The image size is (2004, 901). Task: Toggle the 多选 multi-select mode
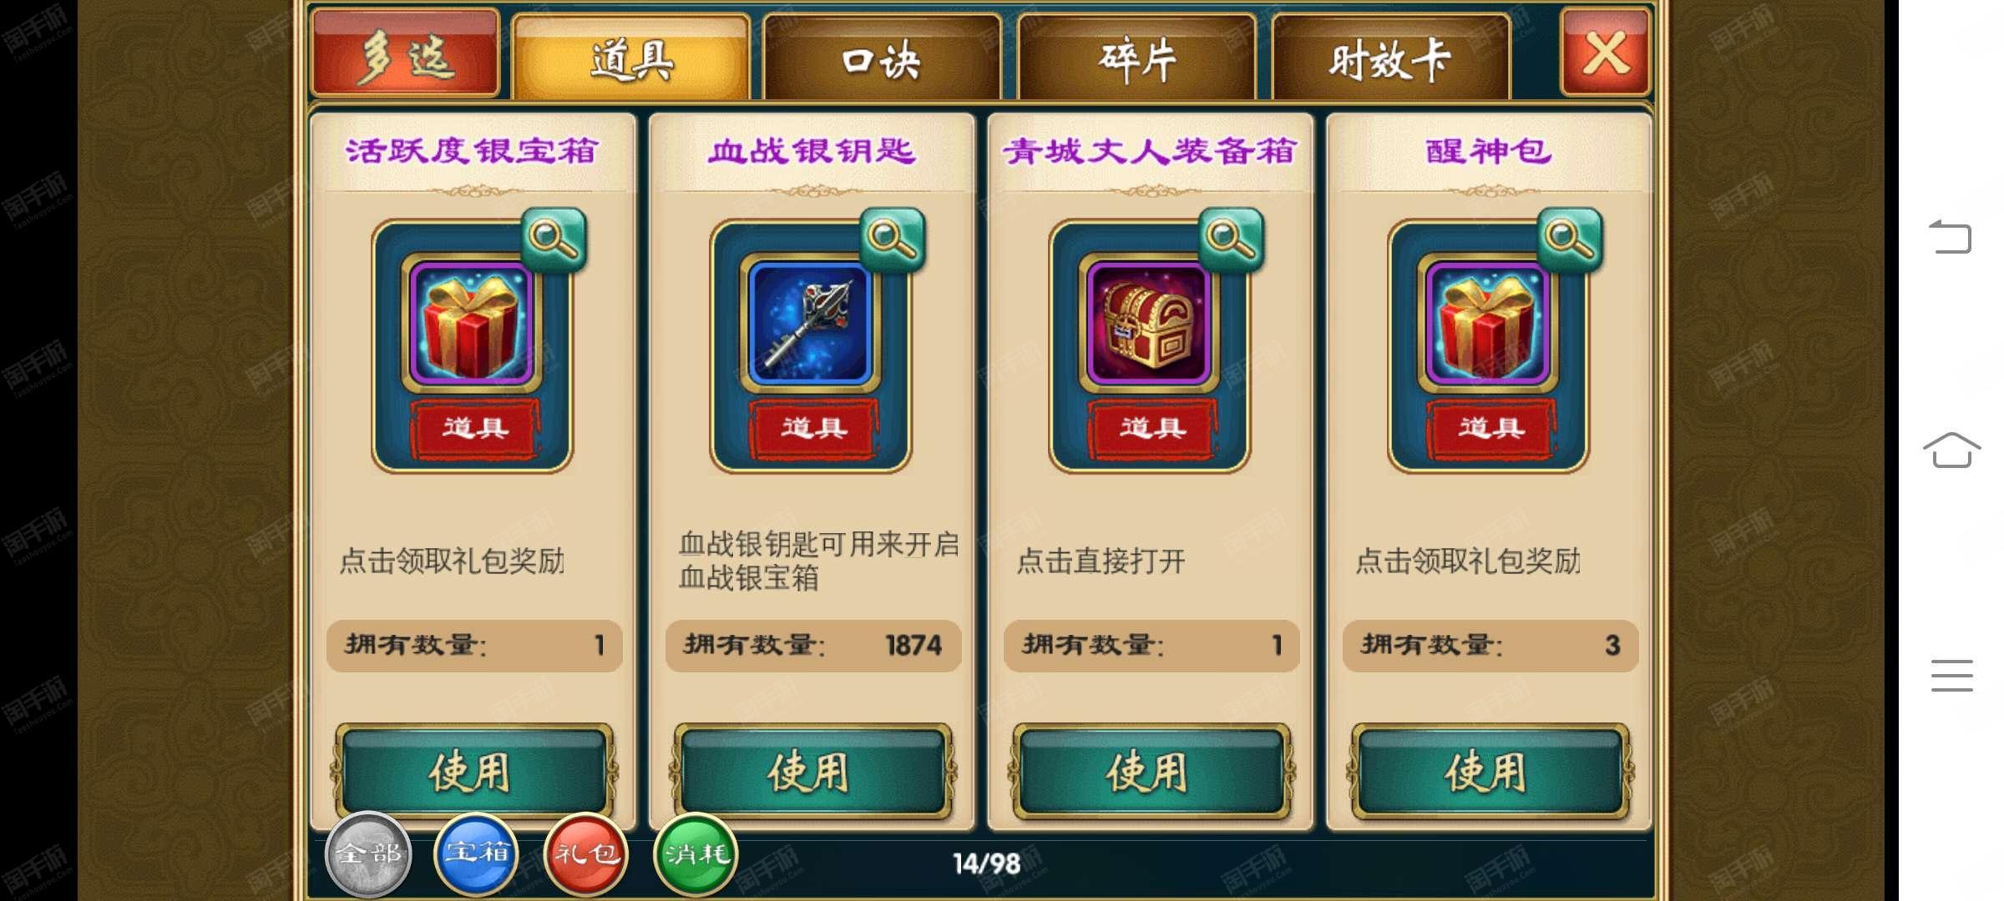(x=406, y=55)
